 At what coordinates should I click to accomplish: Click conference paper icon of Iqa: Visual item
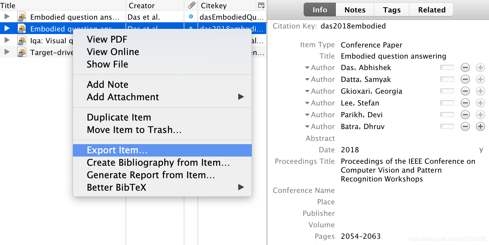tap(22, 40)
